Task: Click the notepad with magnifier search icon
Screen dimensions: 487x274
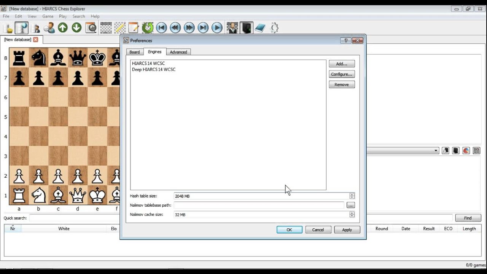Action: tap(91, 28)
